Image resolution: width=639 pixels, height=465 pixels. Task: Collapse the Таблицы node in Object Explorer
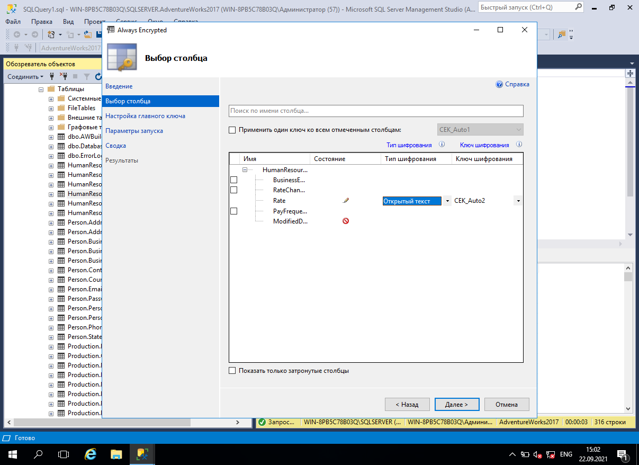coord(41,89)
